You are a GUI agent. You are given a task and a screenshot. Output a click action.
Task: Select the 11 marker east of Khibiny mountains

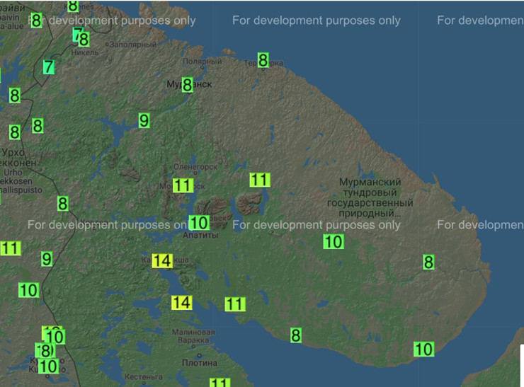[260, 180]
